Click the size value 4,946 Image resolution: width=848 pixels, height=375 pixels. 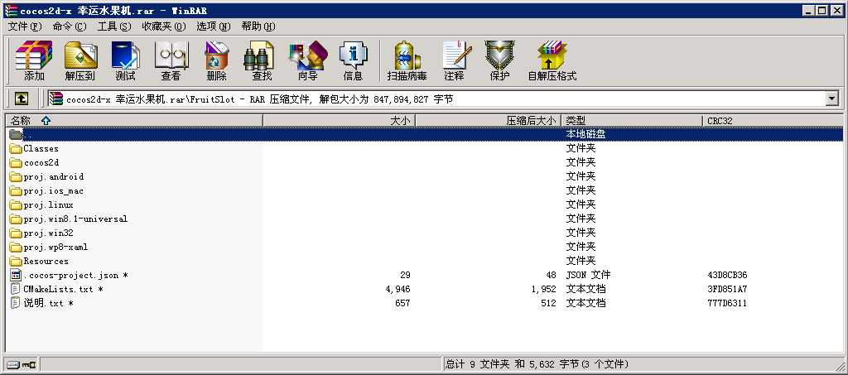click(398, 289)
